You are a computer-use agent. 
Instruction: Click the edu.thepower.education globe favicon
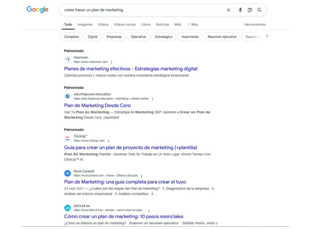point(67,96)
